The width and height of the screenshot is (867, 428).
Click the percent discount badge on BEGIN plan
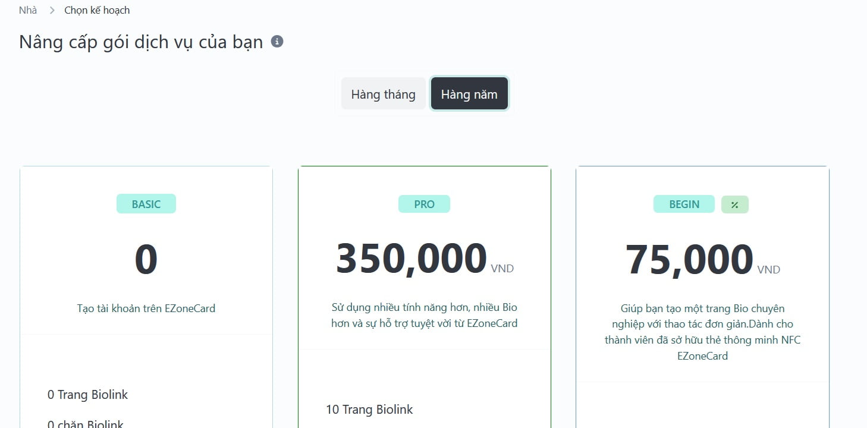pyautogui.click(x=734, y=204)
